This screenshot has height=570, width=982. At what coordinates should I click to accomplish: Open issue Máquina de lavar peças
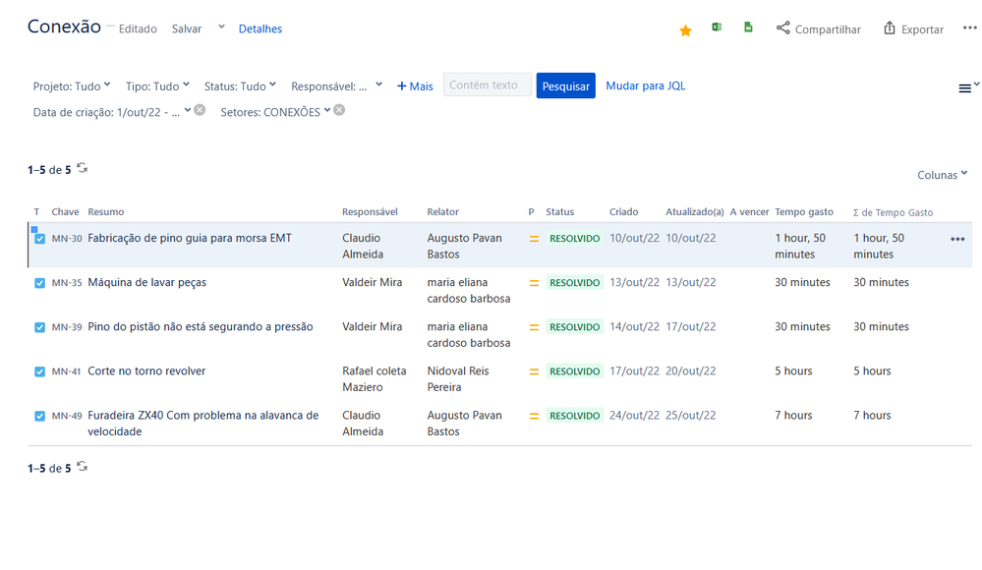[x=146, y=282]
